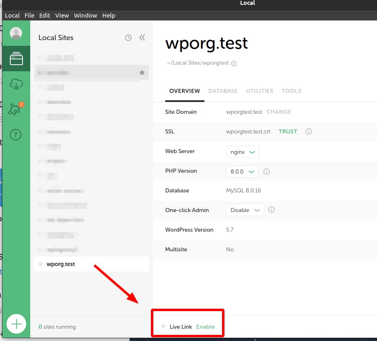Switch to the Overview tab
This screenshot has height=341, width=377.
pyautogui.click(x=184, y=91)
